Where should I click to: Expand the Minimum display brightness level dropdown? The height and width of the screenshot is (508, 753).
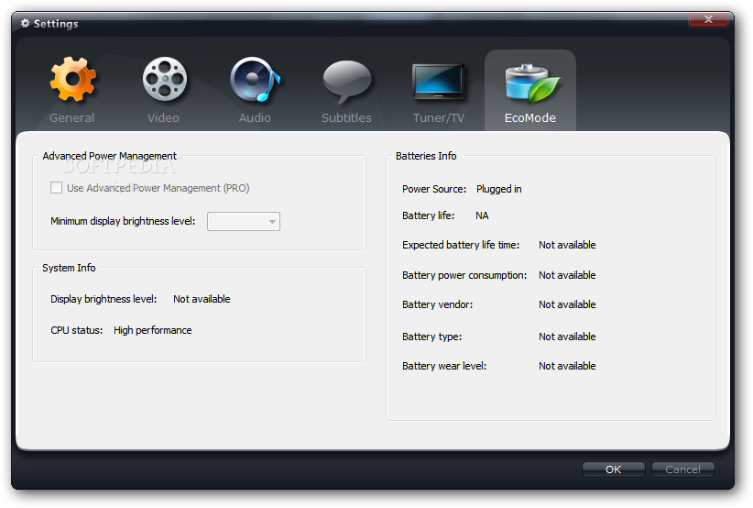point(244,222)
